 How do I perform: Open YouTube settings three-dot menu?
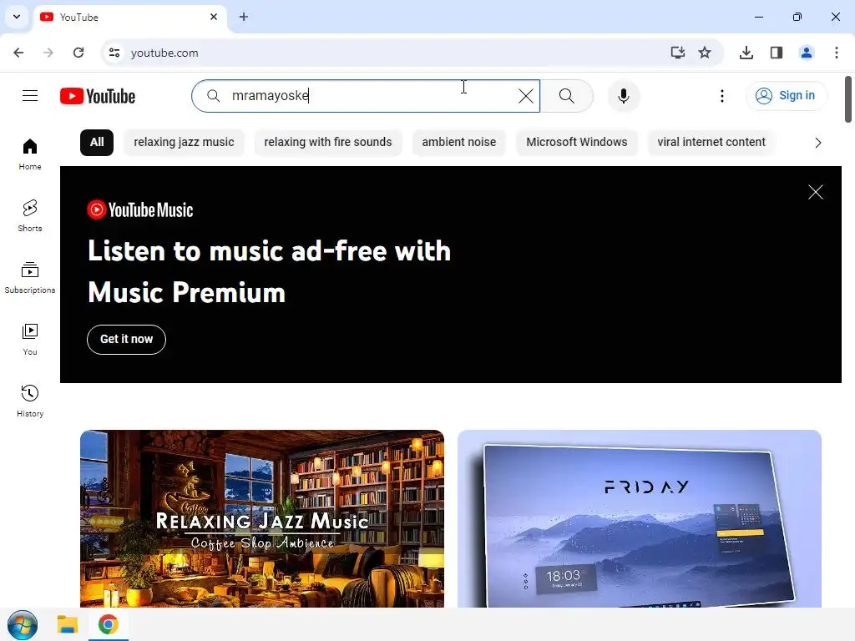722,96
